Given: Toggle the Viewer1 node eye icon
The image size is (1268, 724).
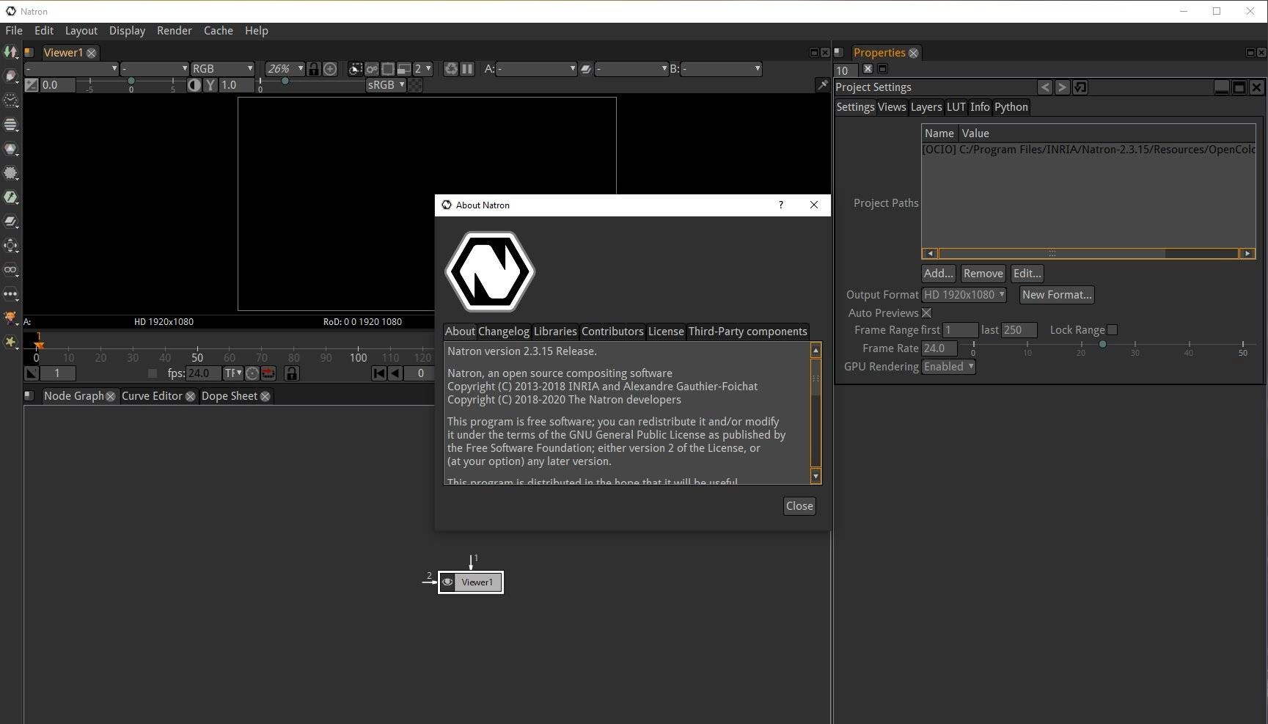Looking at the screenshot, I should click(x=447, y=582).
